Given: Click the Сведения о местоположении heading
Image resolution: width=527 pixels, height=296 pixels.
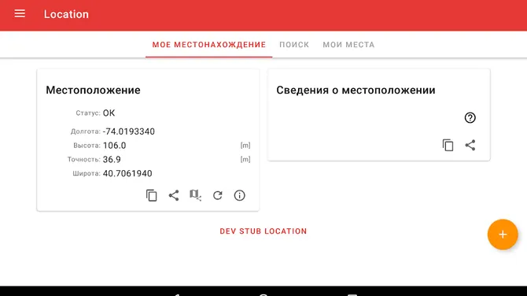Looking at the screenshot, I should [x=356, y=91].
